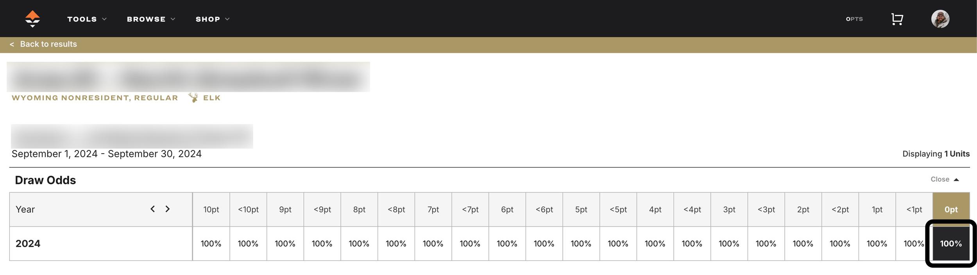Click the elk species icon

coord(193,97)
